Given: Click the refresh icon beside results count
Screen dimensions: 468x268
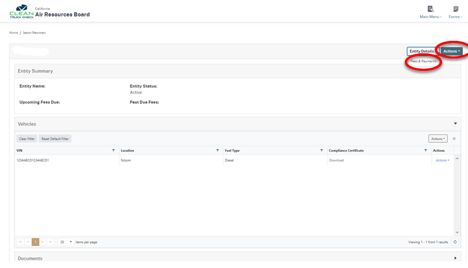Looking at the screenshot, I should (x=455, y=242).
